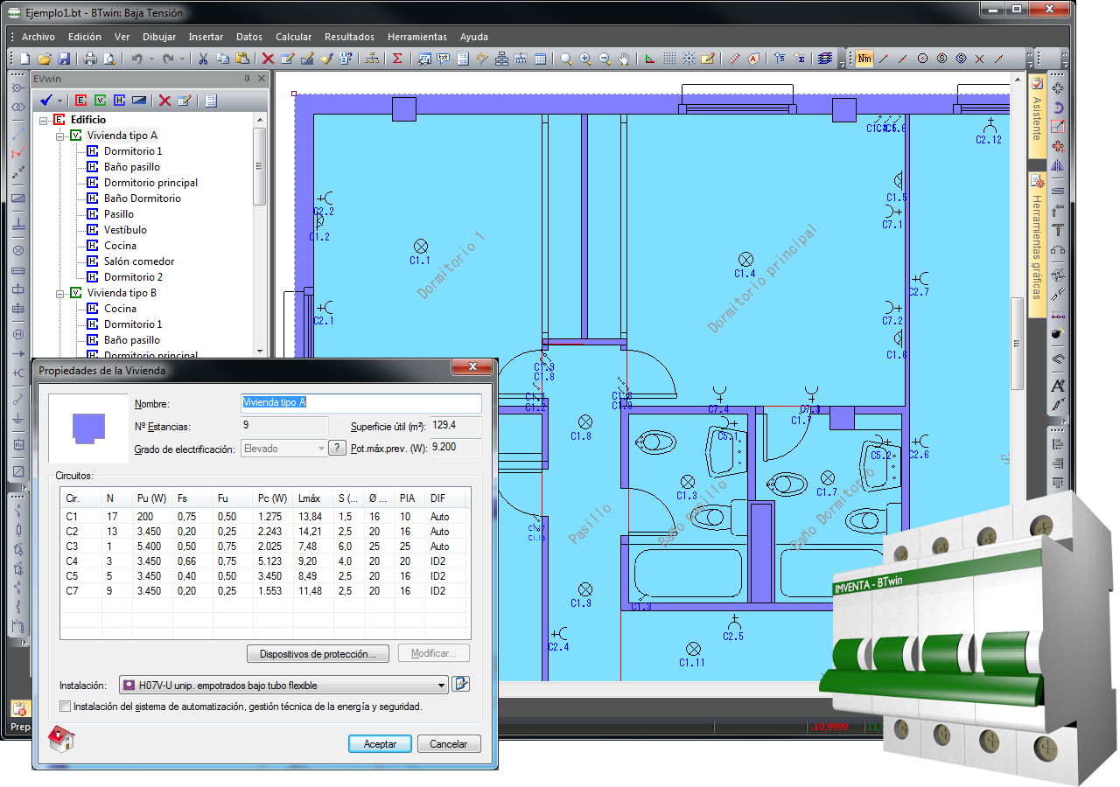This screenshot has width=1120, height=787.
Task: Select the Dormitorio principal tree item under Vivienda tipo A
Action: 150,183
